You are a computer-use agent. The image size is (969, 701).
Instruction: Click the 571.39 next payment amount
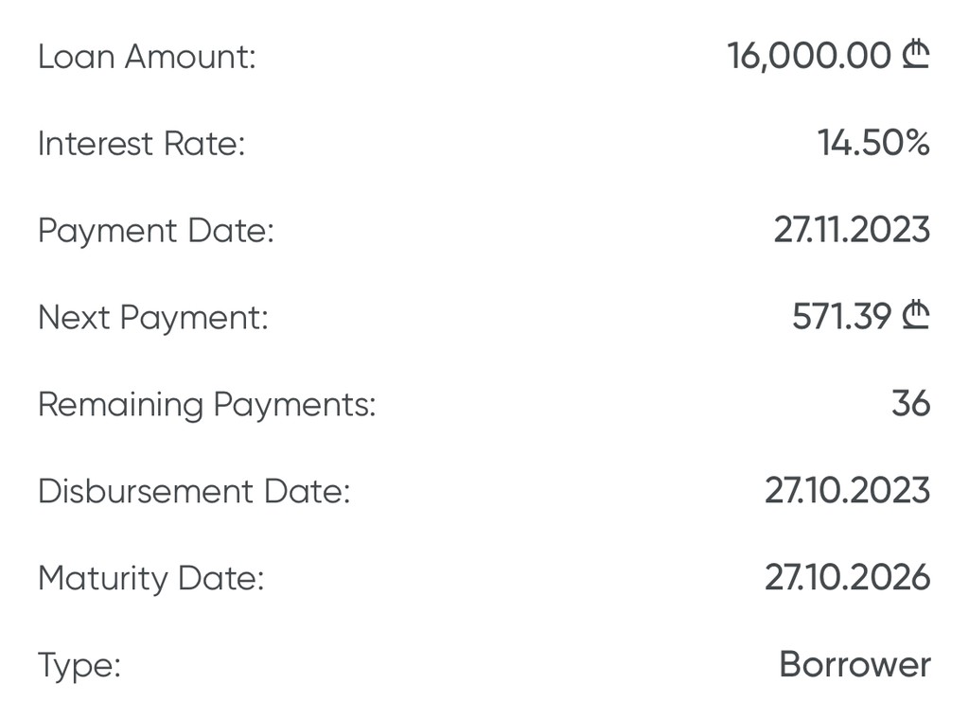[x=841, y=317]
